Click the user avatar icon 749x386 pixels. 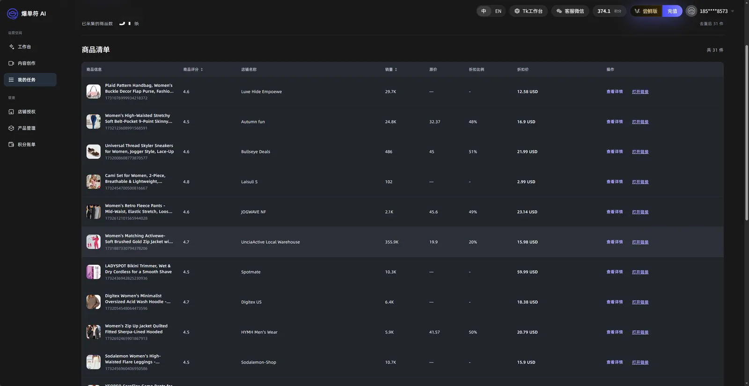691,11
